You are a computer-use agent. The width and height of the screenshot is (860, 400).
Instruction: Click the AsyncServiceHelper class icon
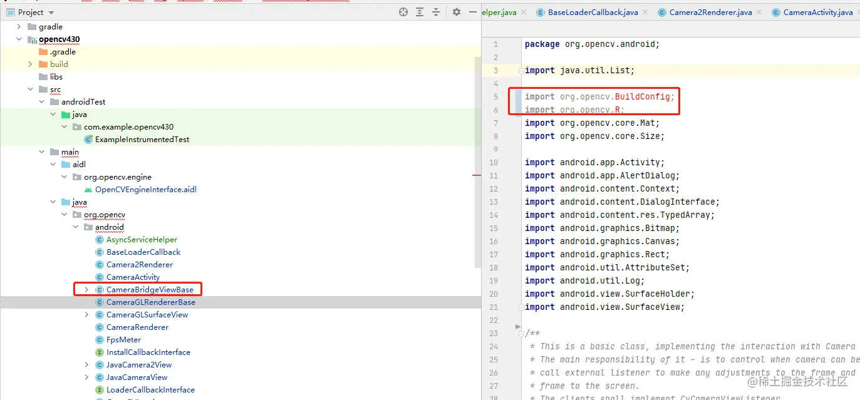[x=100, y=240]
